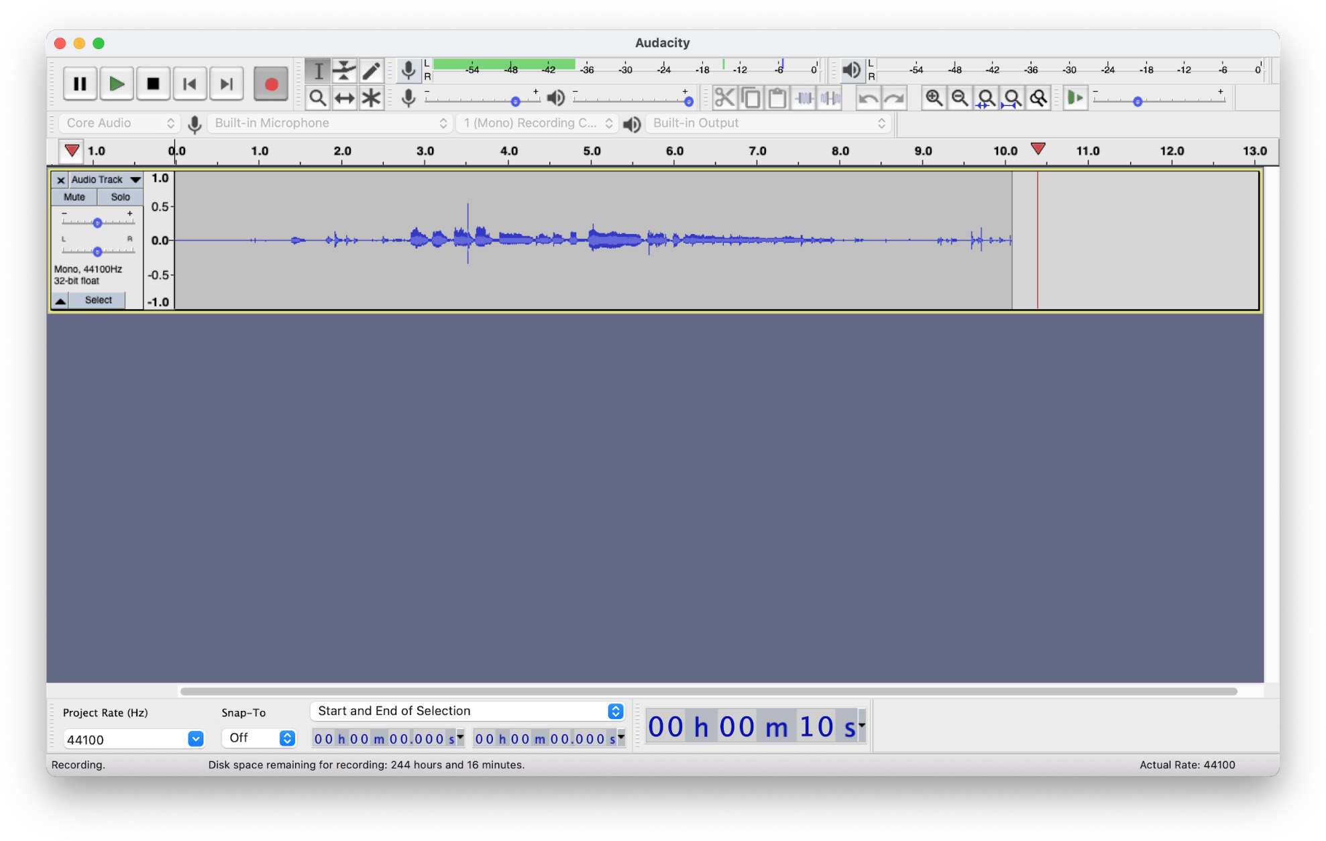
Task: Stop the recording
Action: [x=153, y=84]
